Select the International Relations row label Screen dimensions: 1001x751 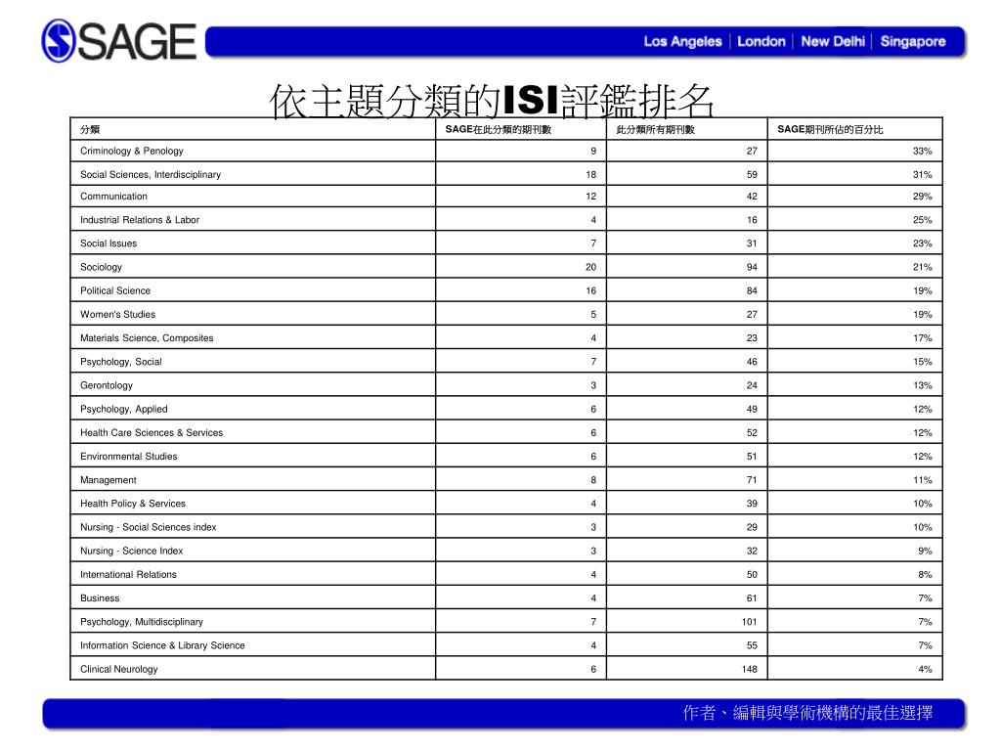128,574
